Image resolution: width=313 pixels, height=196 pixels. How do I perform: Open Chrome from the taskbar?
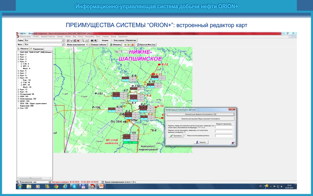56,187
